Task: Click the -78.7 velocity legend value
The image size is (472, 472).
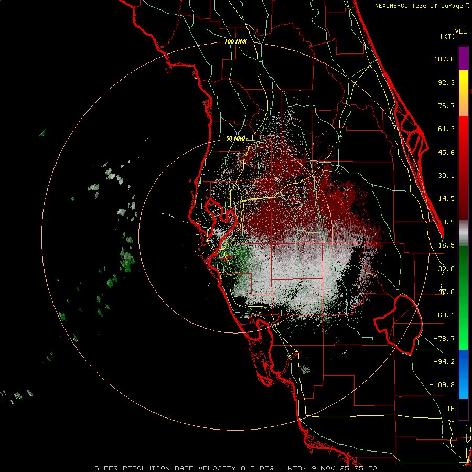Action: coord(444,339)
